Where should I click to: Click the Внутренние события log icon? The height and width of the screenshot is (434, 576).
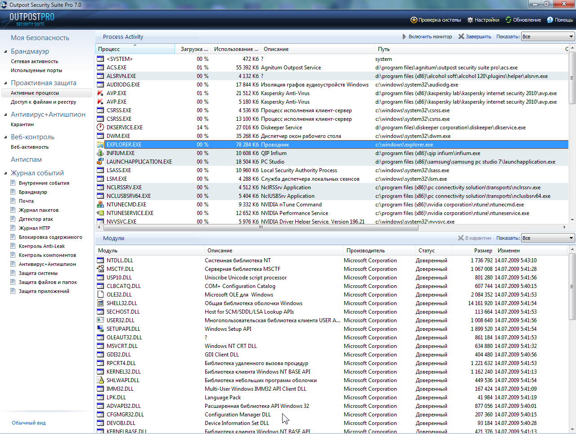point(13,183)
